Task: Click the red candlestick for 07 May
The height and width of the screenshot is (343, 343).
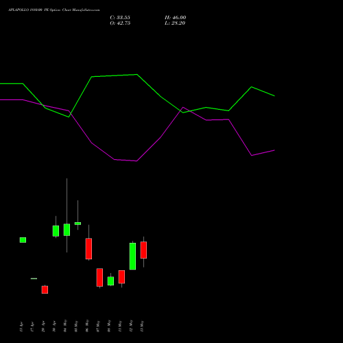Action: point(99,277)
